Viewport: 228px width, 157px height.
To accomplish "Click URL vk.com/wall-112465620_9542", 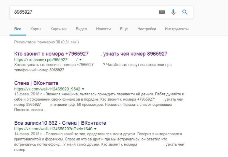I will tap(47, 89).
